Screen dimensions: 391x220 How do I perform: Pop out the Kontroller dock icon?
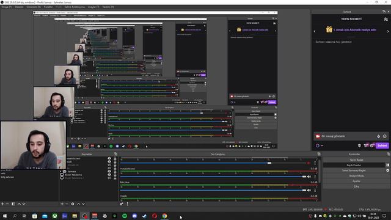coord(388,154)
